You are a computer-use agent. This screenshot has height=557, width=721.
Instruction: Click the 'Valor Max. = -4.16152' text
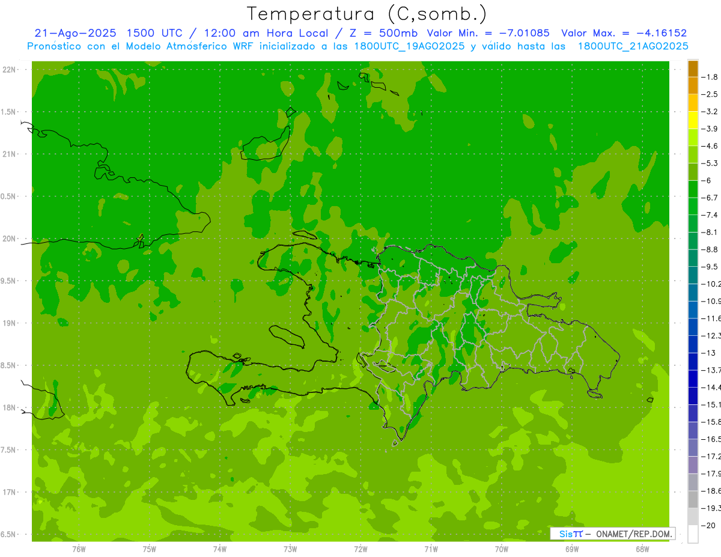pos(624,33)
